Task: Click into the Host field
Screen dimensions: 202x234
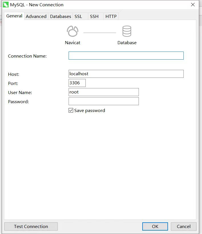Action: click(x=126, y=74)
